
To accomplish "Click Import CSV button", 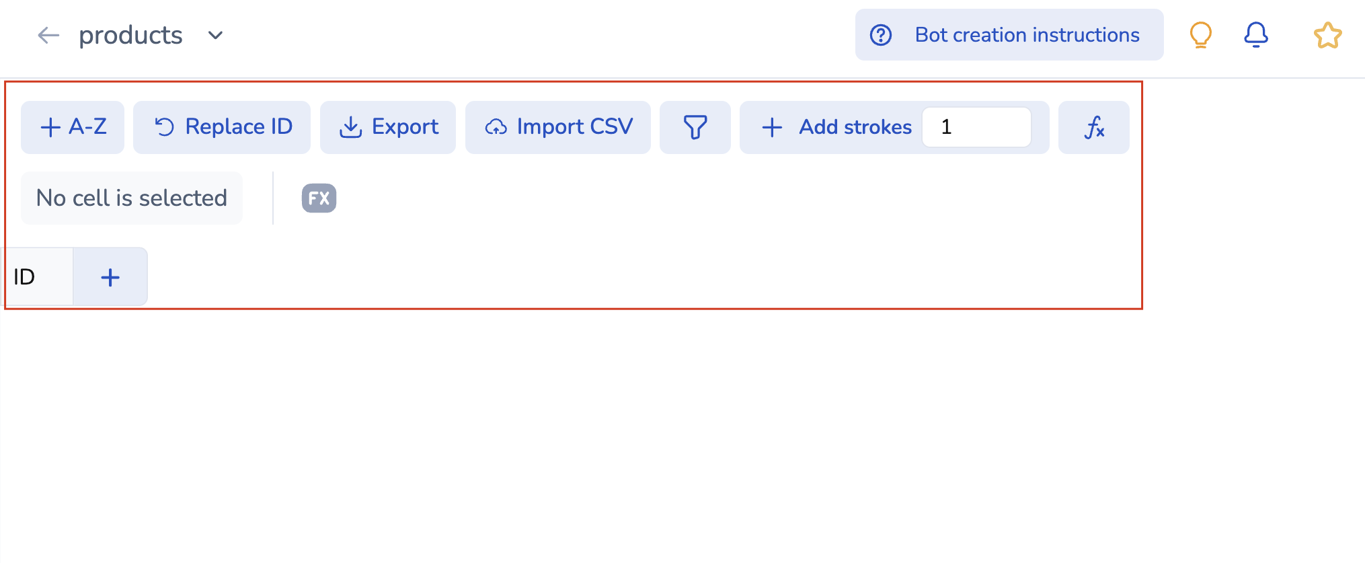I will click(x=558, y=127).
